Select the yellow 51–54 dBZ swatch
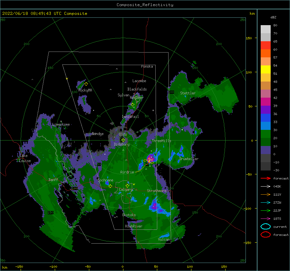The width and height of the screenshot is (290, 271). click(266, 70)
